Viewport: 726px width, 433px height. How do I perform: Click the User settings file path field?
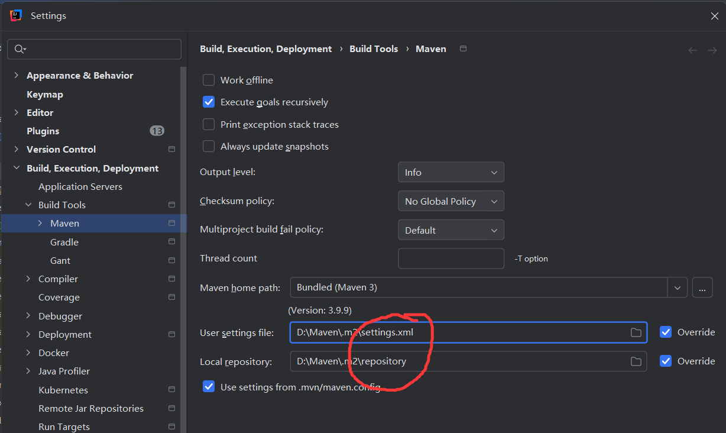coord(468,332)
